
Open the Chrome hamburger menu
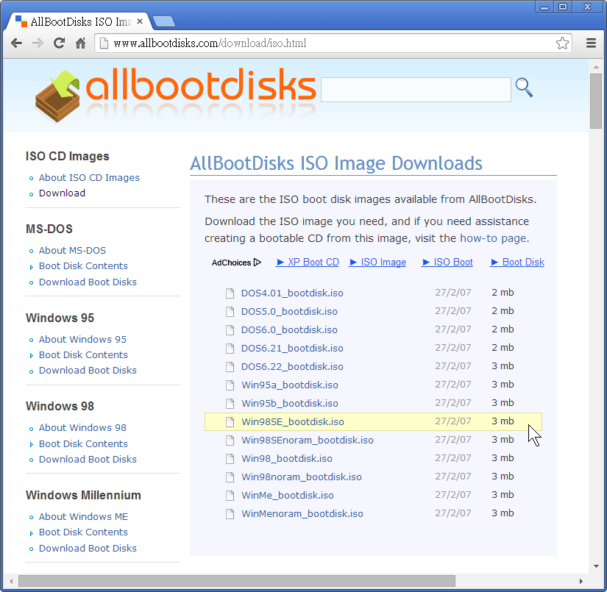[591, 43]
